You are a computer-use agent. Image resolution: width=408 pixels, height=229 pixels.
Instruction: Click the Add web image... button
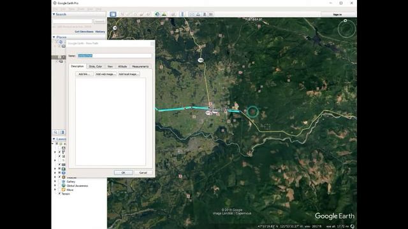(106, 74)
